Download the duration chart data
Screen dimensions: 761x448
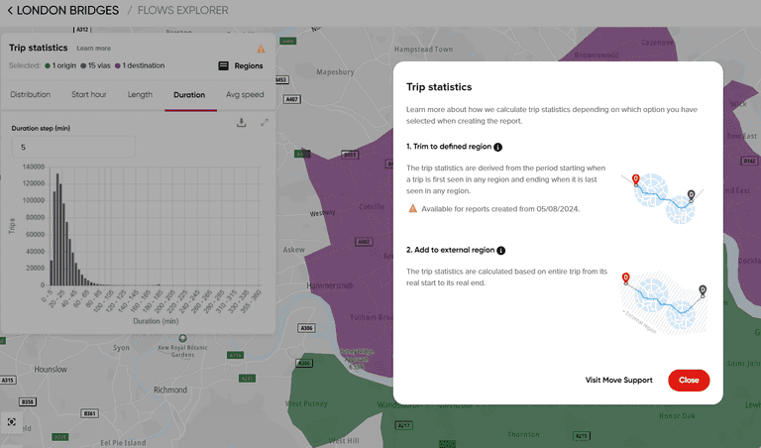242,122
